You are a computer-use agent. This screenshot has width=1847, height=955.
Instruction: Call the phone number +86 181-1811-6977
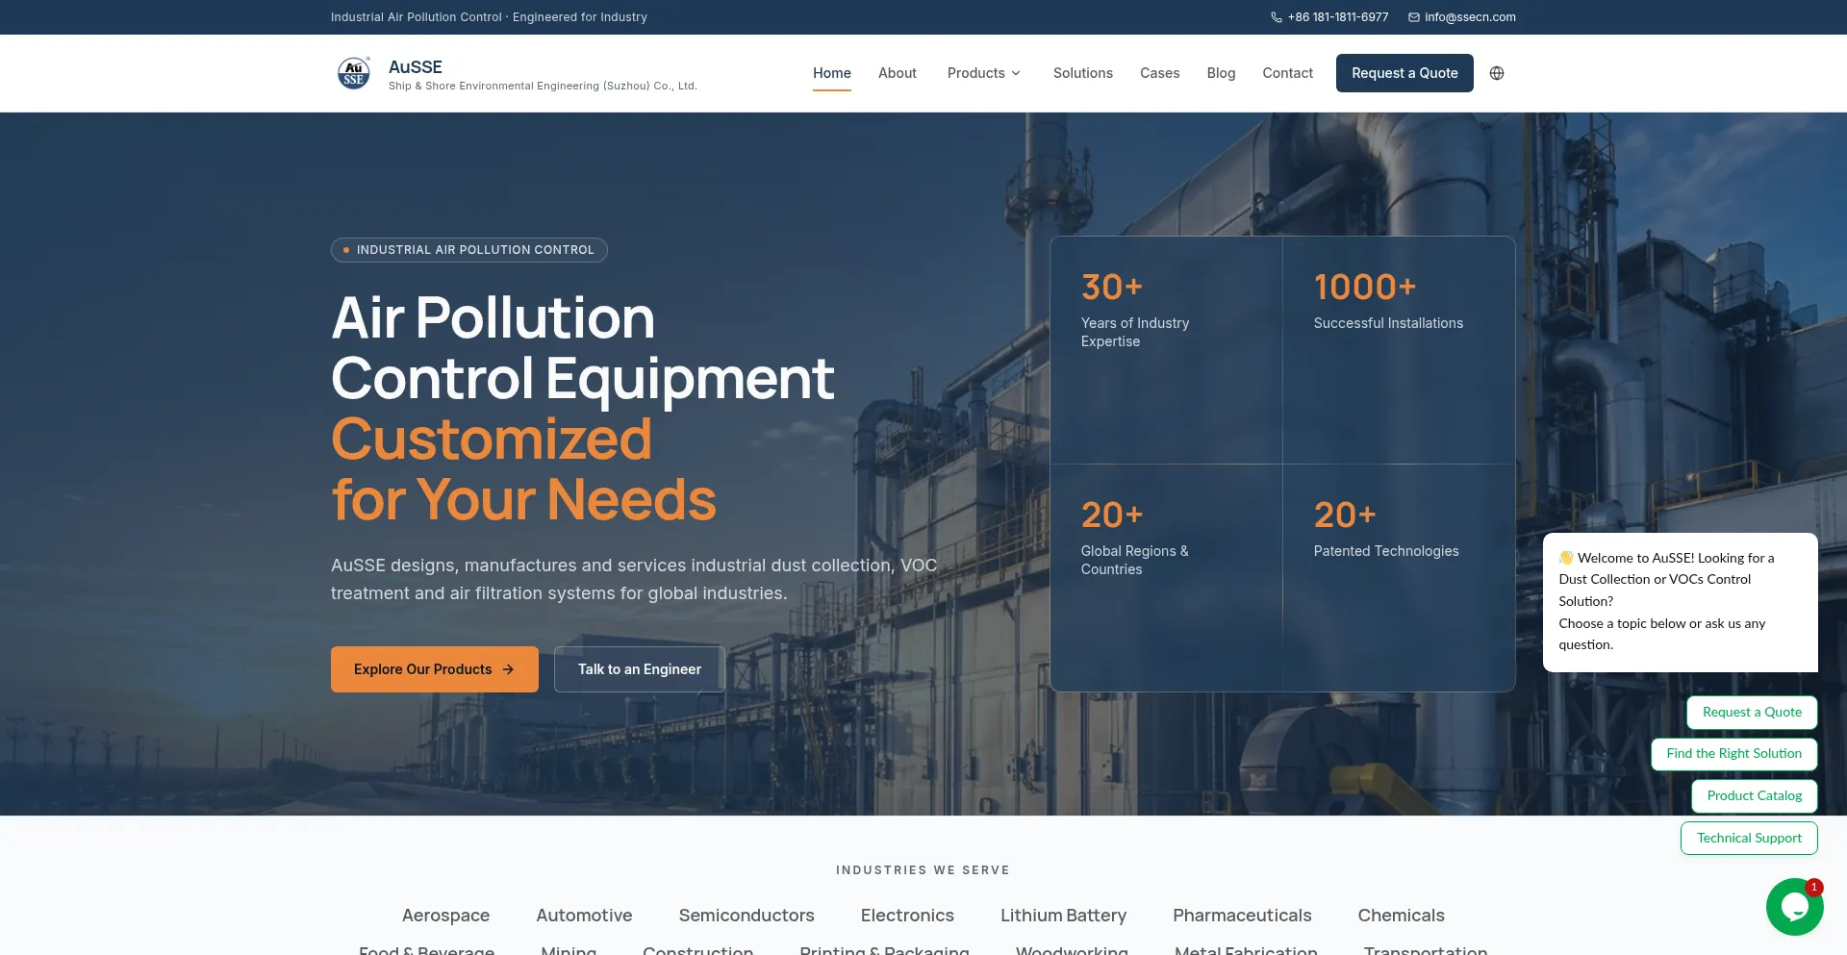[1338, 17]
